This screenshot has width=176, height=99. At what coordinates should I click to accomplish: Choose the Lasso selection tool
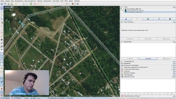click(2, 12)
